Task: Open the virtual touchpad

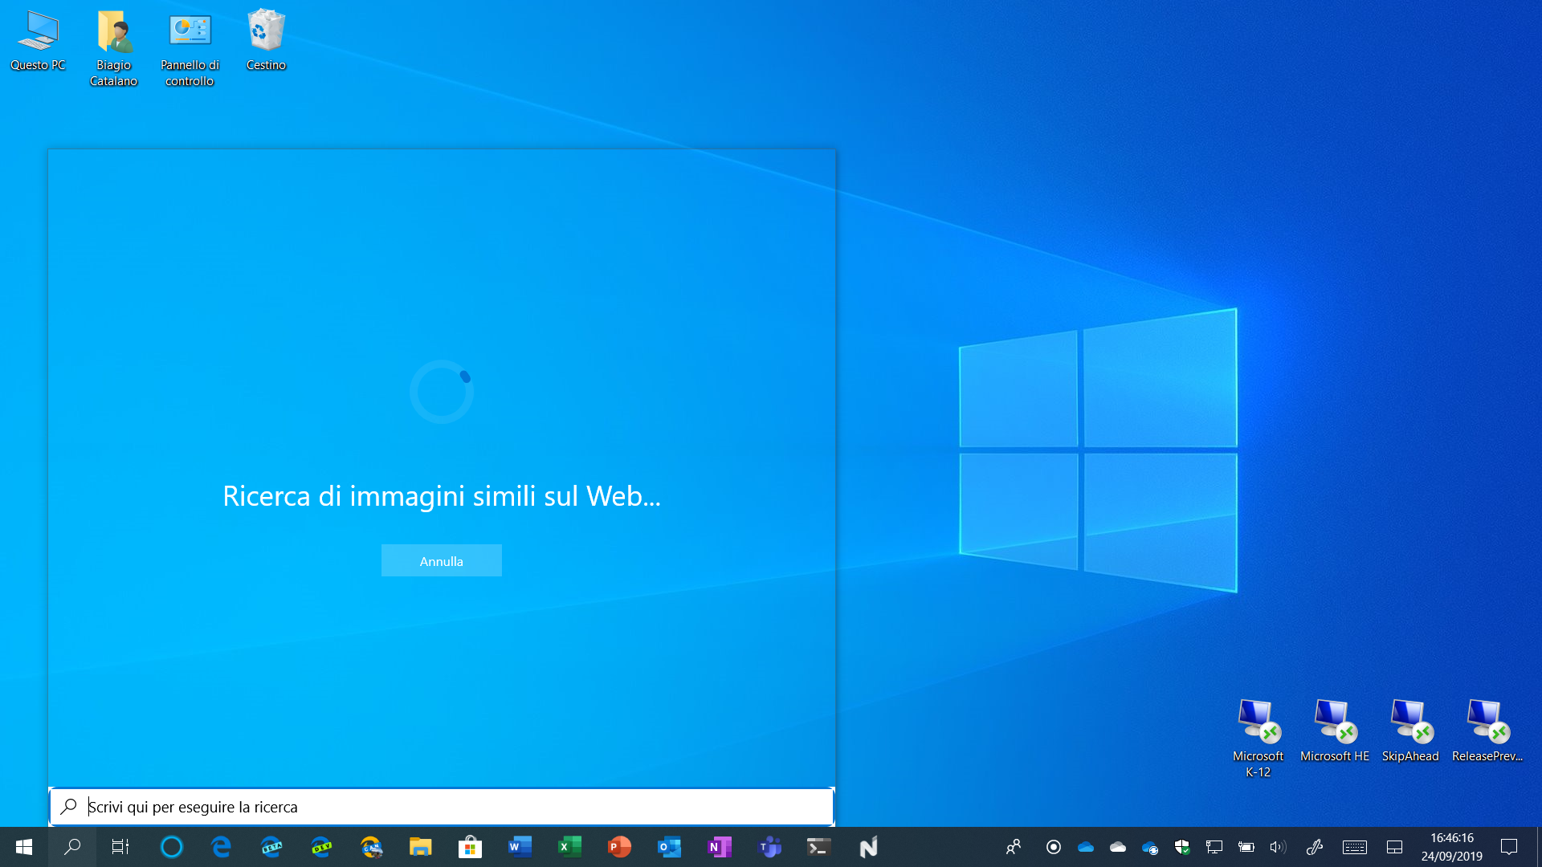Action: [1395, 847]
